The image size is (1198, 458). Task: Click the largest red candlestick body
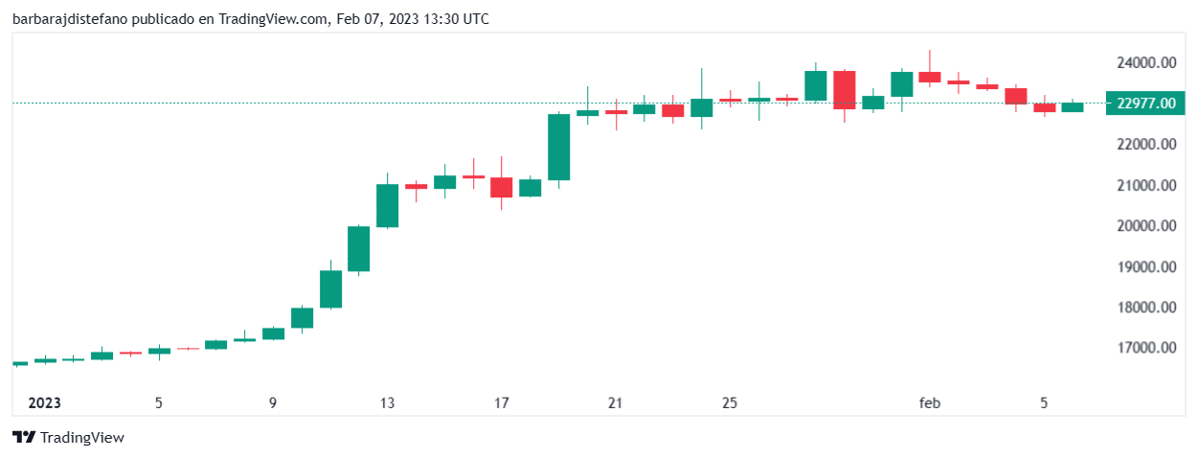844,90
